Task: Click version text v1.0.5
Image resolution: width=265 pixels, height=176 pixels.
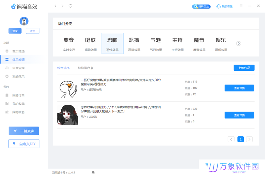Action: point(71,172)
